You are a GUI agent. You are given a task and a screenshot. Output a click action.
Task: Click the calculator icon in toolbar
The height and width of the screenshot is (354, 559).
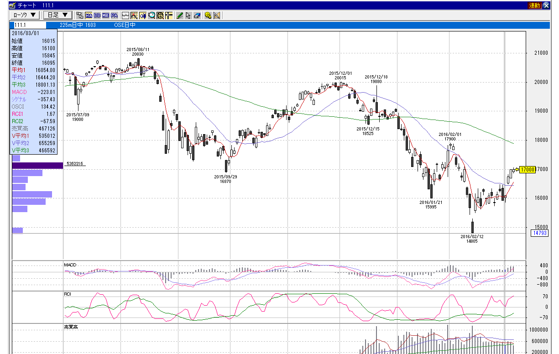160,15
